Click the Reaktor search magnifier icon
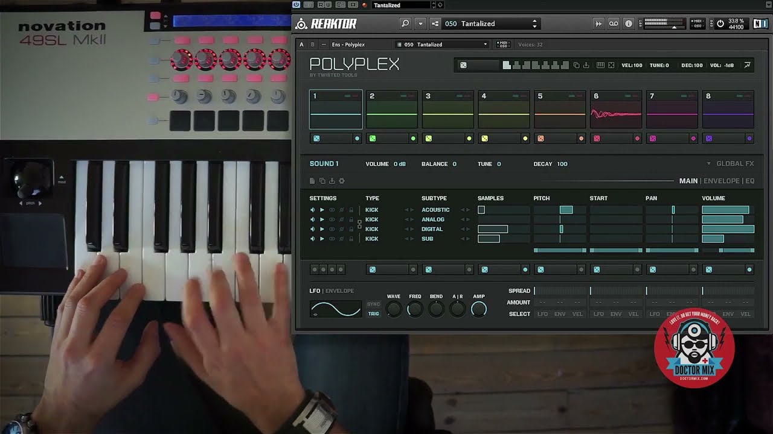The height and width of the screenshot is (434, 773). pos(405,24)
